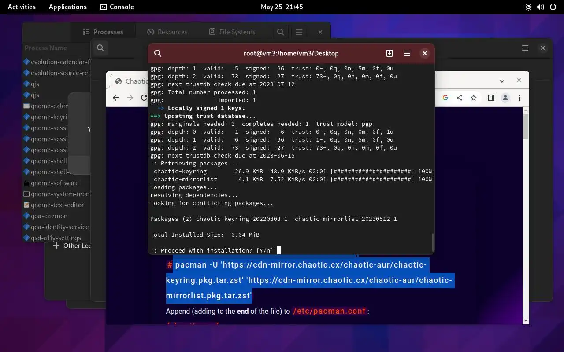Select the gnome-text-editor process row
The width and height of the screenshot is (564, 352).
tap(56, 205)
